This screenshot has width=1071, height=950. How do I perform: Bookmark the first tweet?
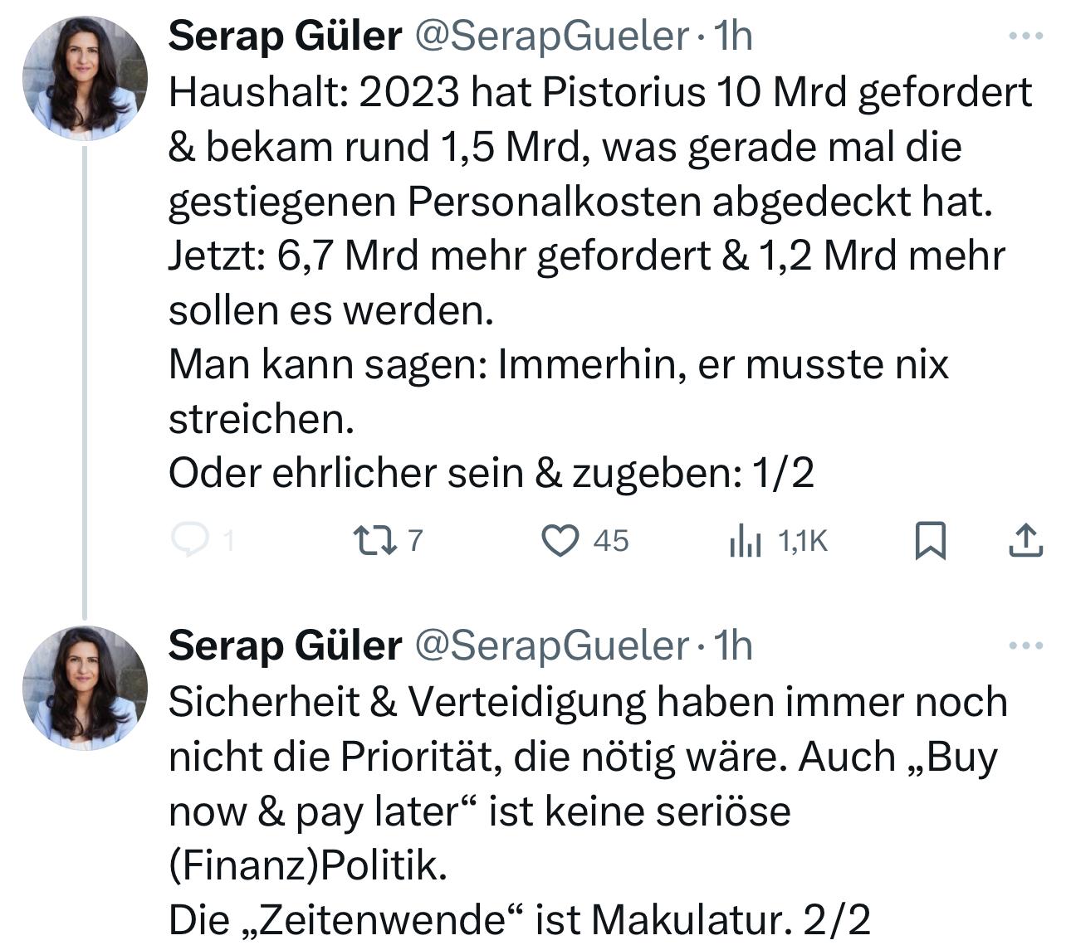(930, 541)
